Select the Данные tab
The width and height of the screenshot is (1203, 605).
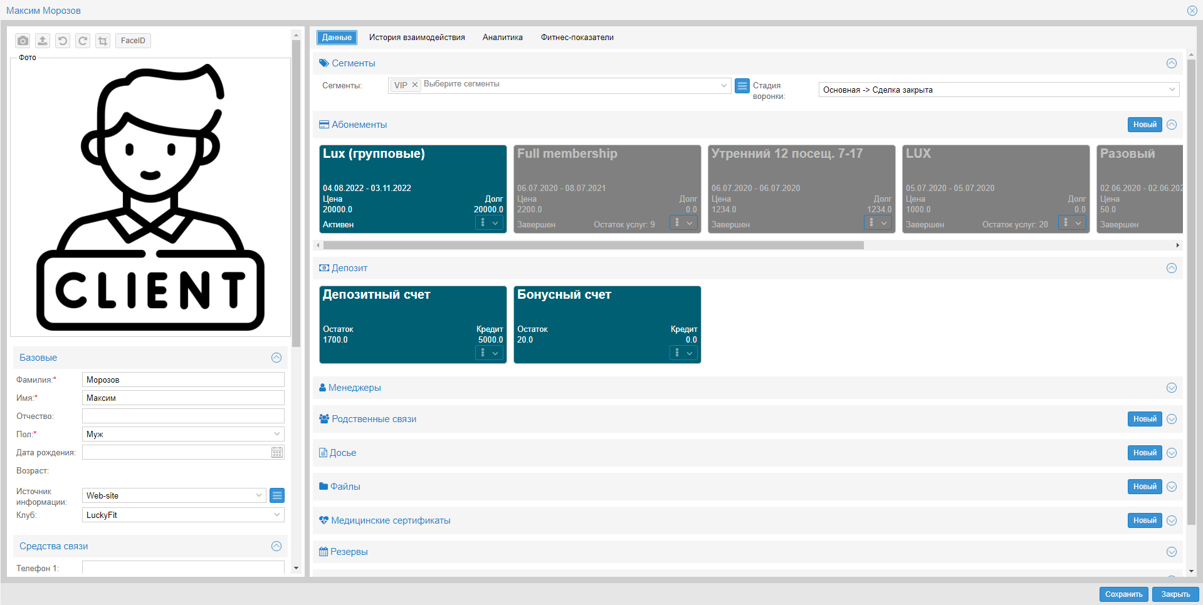337,38
